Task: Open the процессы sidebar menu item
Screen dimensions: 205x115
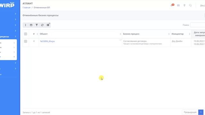Action: coord(4,37)
